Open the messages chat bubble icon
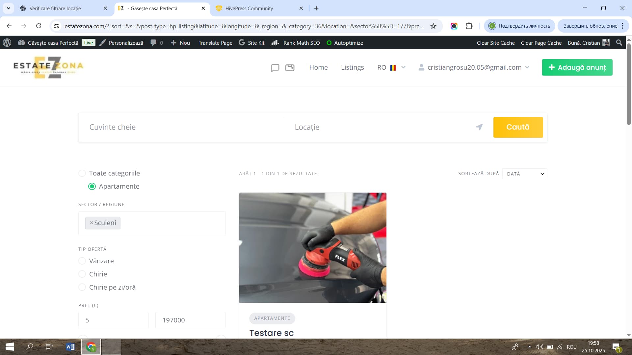 275,68
